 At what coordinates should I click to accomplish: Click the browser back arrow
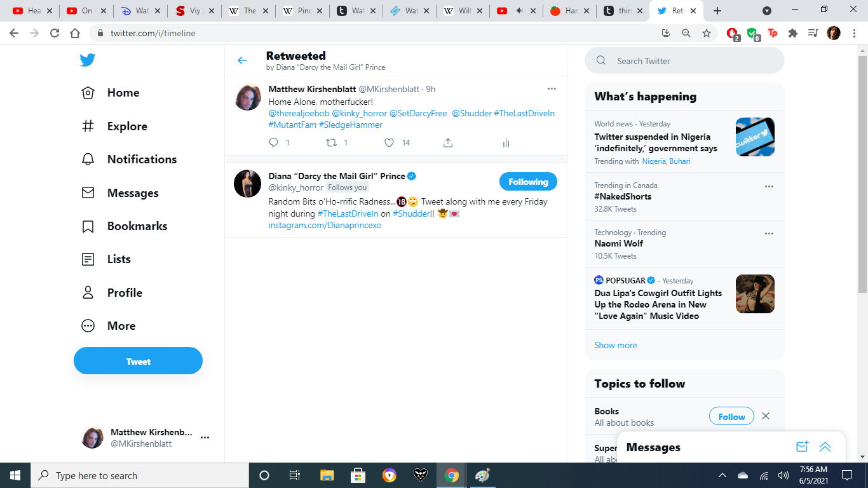(x=14, y=33)
